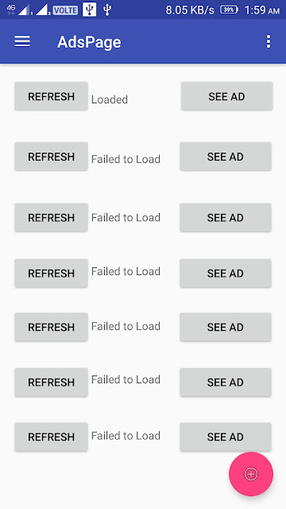Click the fifth row SEE AD button
286x509 pixels.
(x=226, y=327)
